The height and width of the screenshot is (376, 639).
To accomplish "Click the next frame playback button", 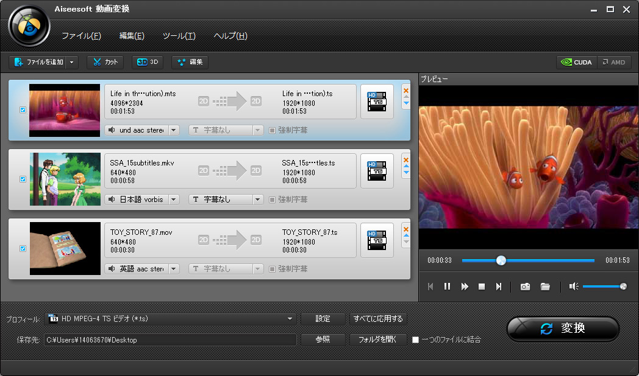I will pyautogui.click(x=498, y=287).
